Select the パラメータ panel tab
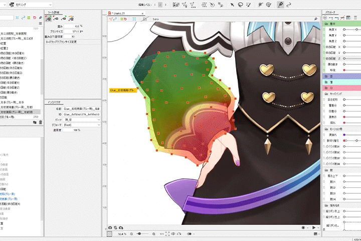This screenshot has height=241, width=361. [x=330, y=12]
